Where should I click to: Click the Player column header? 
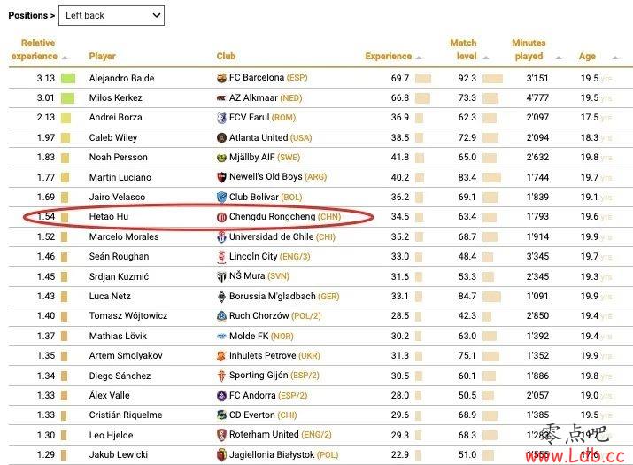coord(102,56)
